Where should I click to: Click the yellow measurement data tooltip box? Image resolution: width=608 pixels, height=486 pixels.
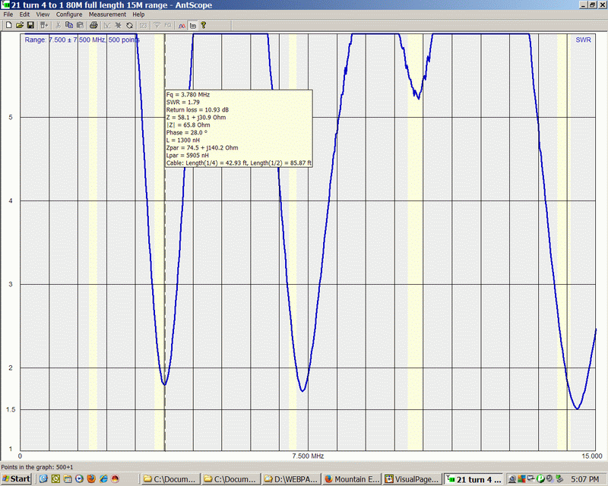(x=238, y=128)
